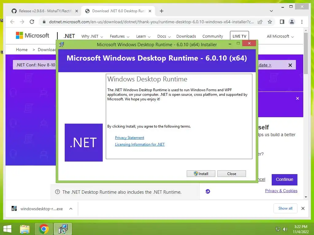Open Chrome side panel

click(x=282, y=22)
